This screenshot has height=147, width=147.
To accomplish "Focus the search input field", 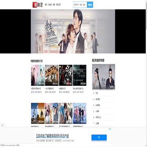I will point(80,4).
